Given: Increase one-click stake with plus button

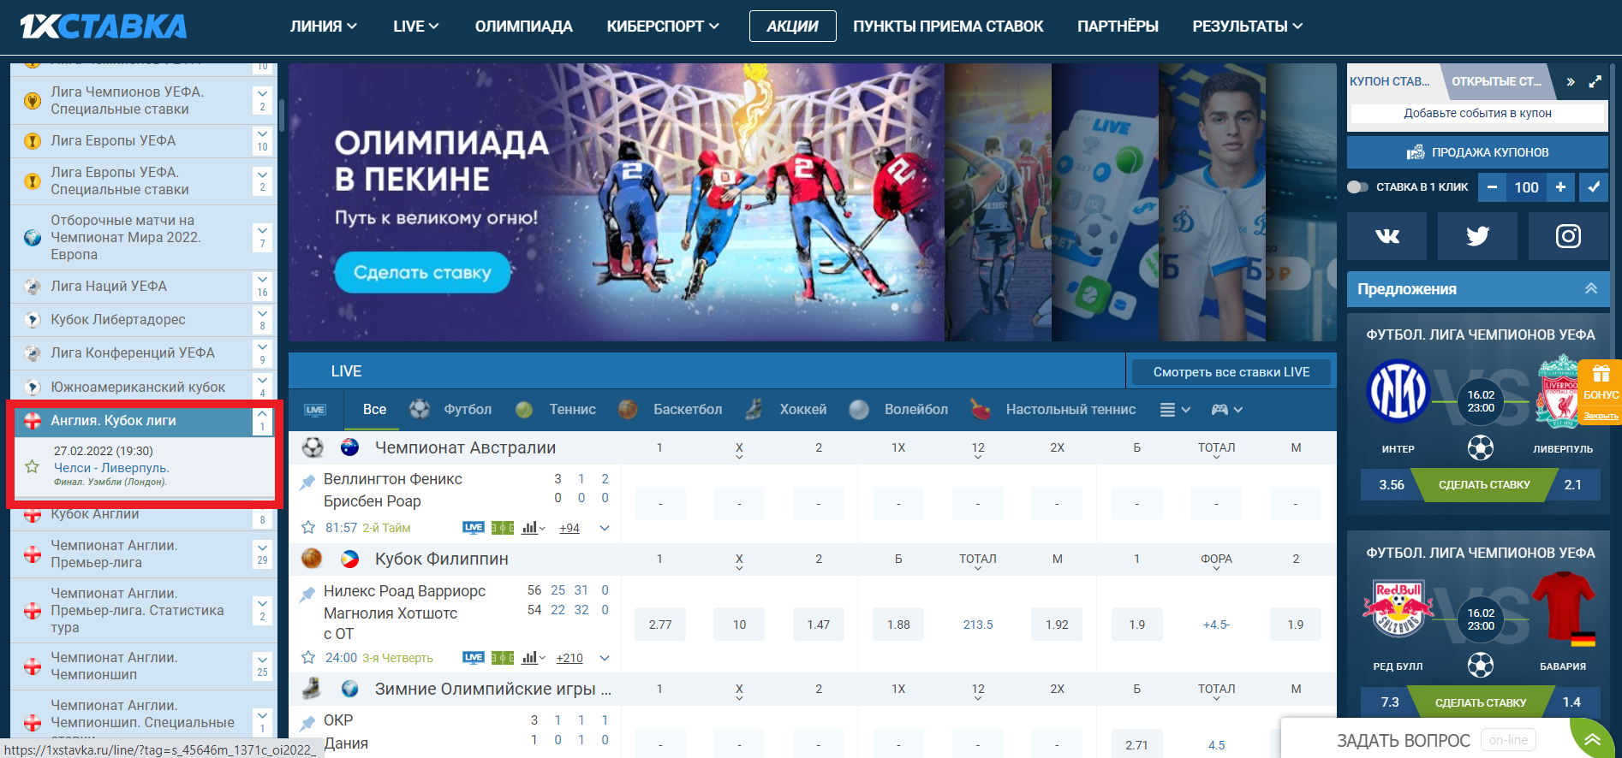Looking at the screenshot, I should [1560, 187].
